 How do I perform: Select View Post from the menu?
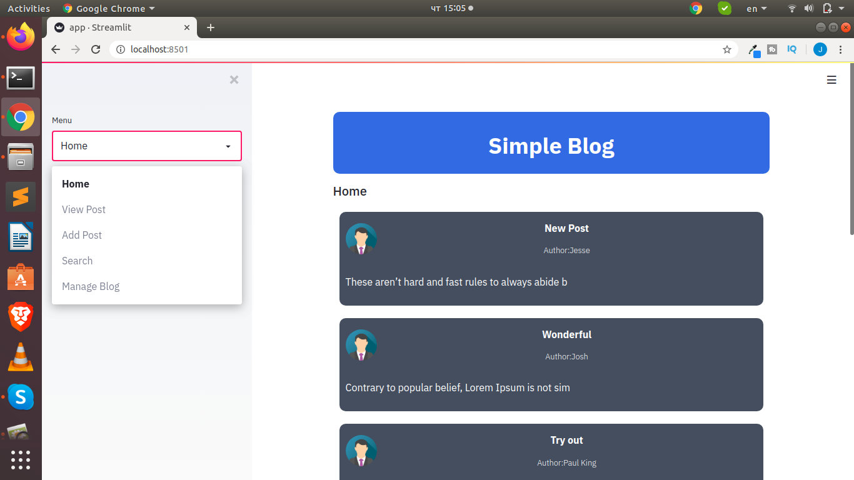147,209
